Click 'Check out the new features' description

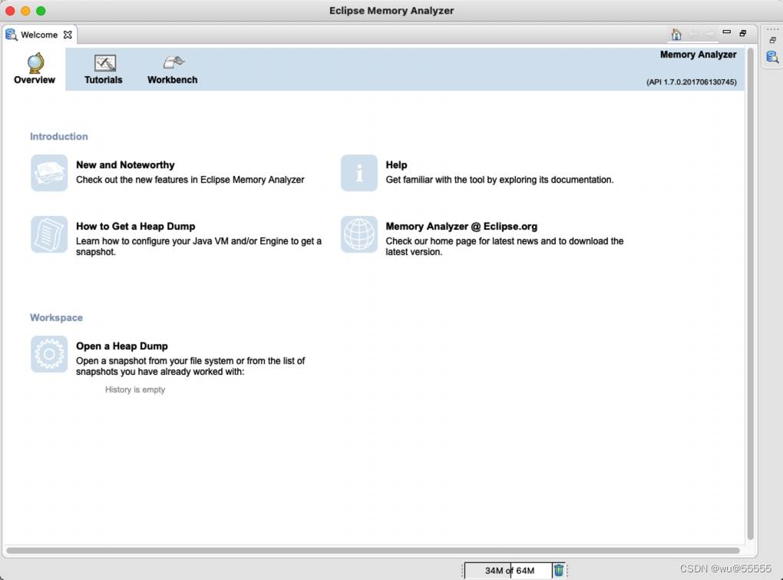point(190,180)
